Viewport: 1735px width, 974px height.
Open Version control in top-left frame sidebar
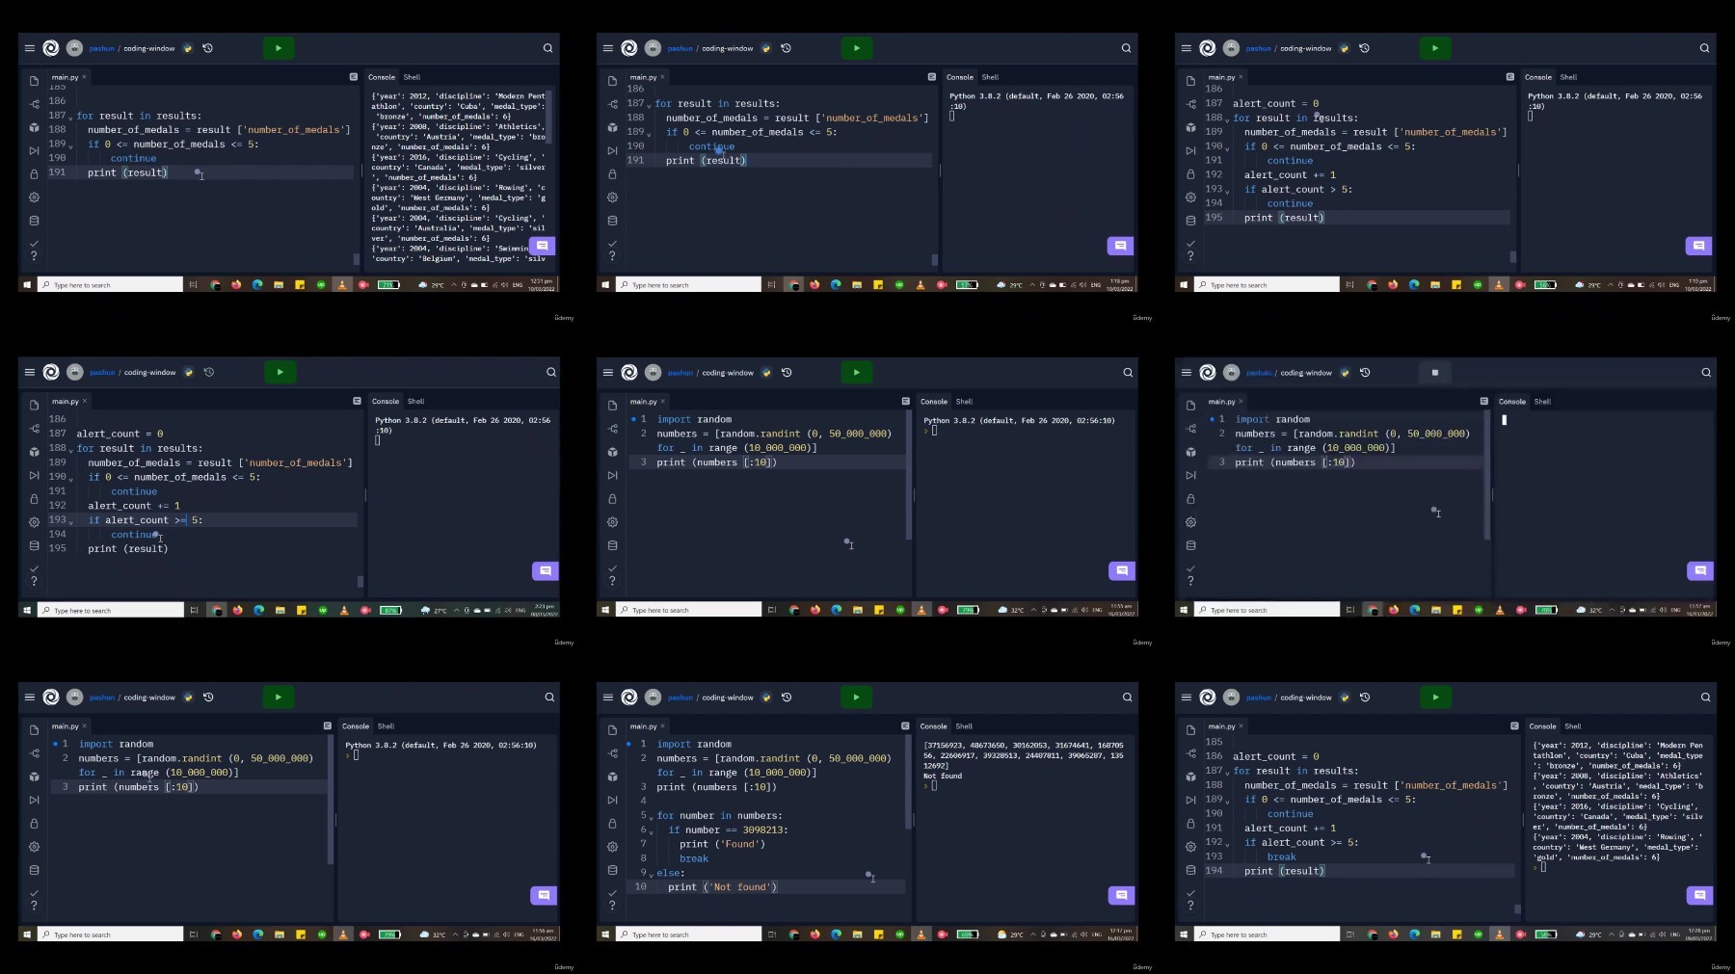34,104
